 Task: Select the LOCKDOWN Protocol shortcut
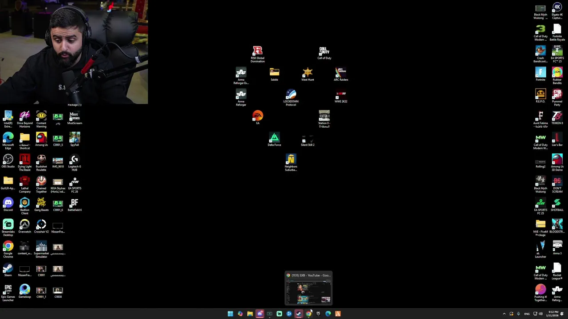coord(291,97)
